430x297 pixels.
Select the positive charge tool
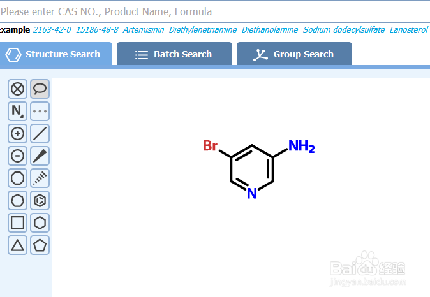18,134
